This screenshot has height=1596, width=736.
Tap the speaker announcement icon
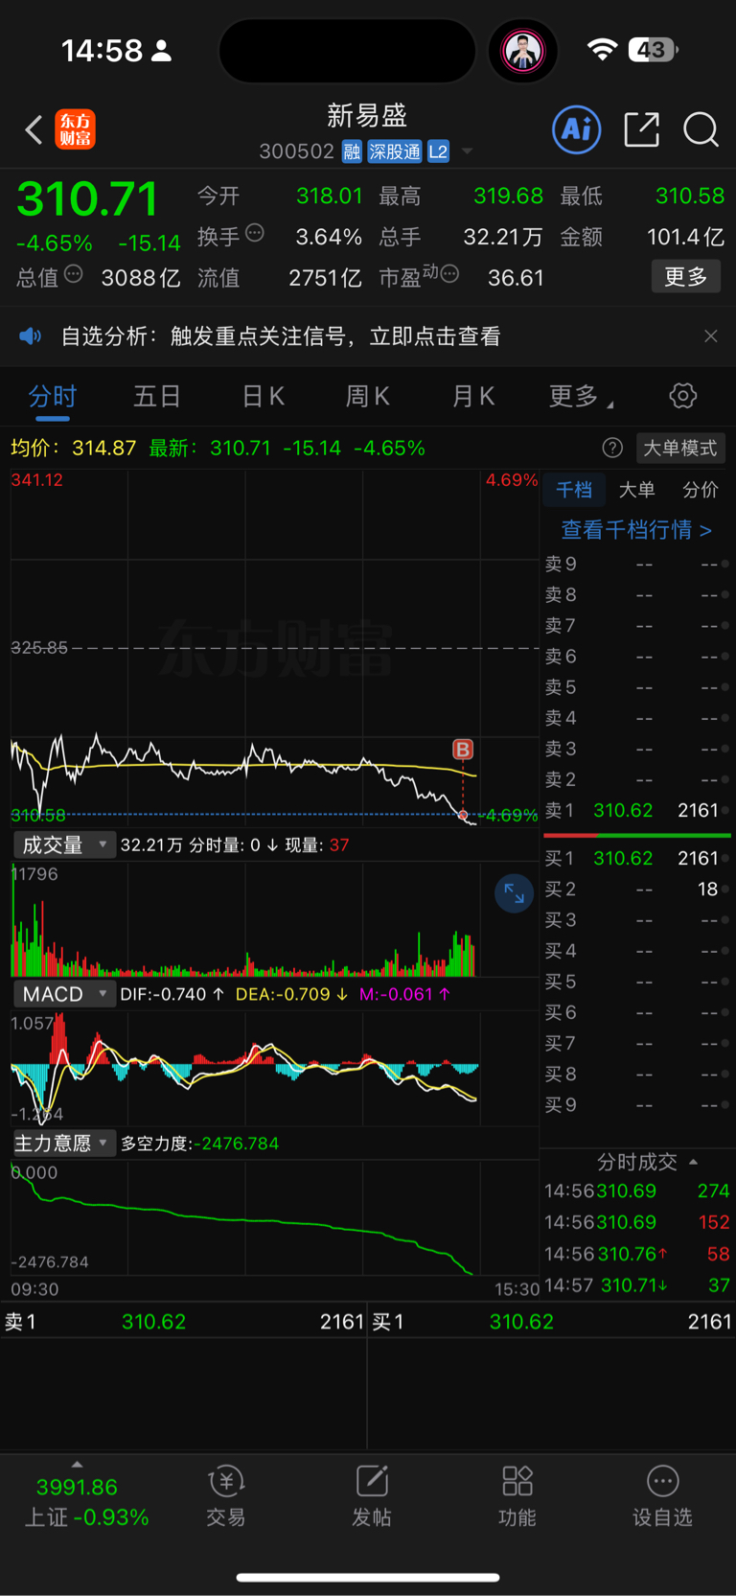click(x=30, y=335)
